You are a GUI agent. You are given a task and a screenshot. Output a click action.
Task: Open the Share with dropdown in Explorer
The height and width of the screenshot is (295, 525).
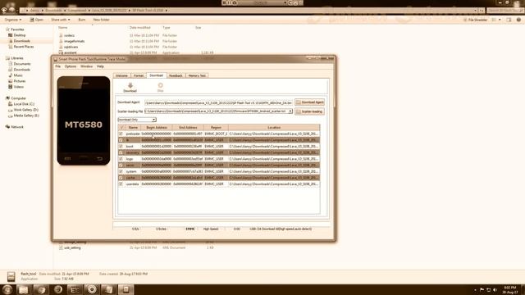tap(61, 20)
